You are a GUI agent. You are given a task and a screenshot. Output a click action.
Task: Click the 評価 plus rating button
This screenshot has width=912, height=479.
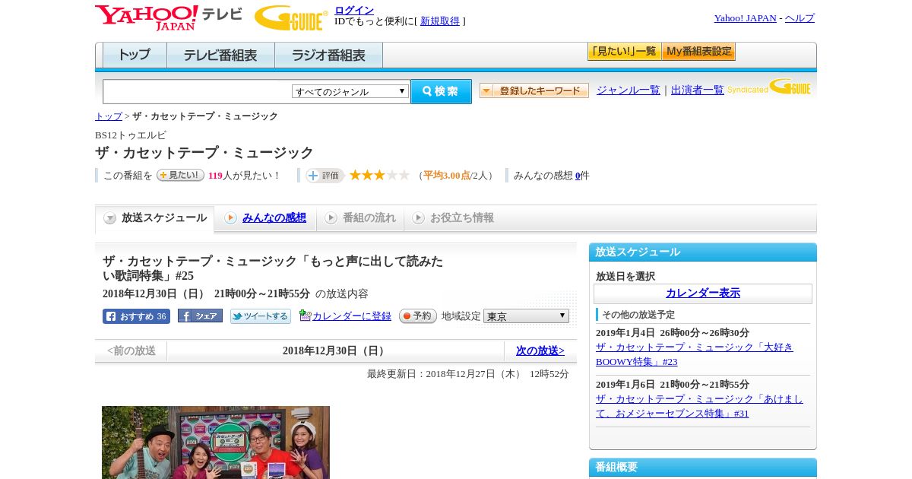coord(325,176)
